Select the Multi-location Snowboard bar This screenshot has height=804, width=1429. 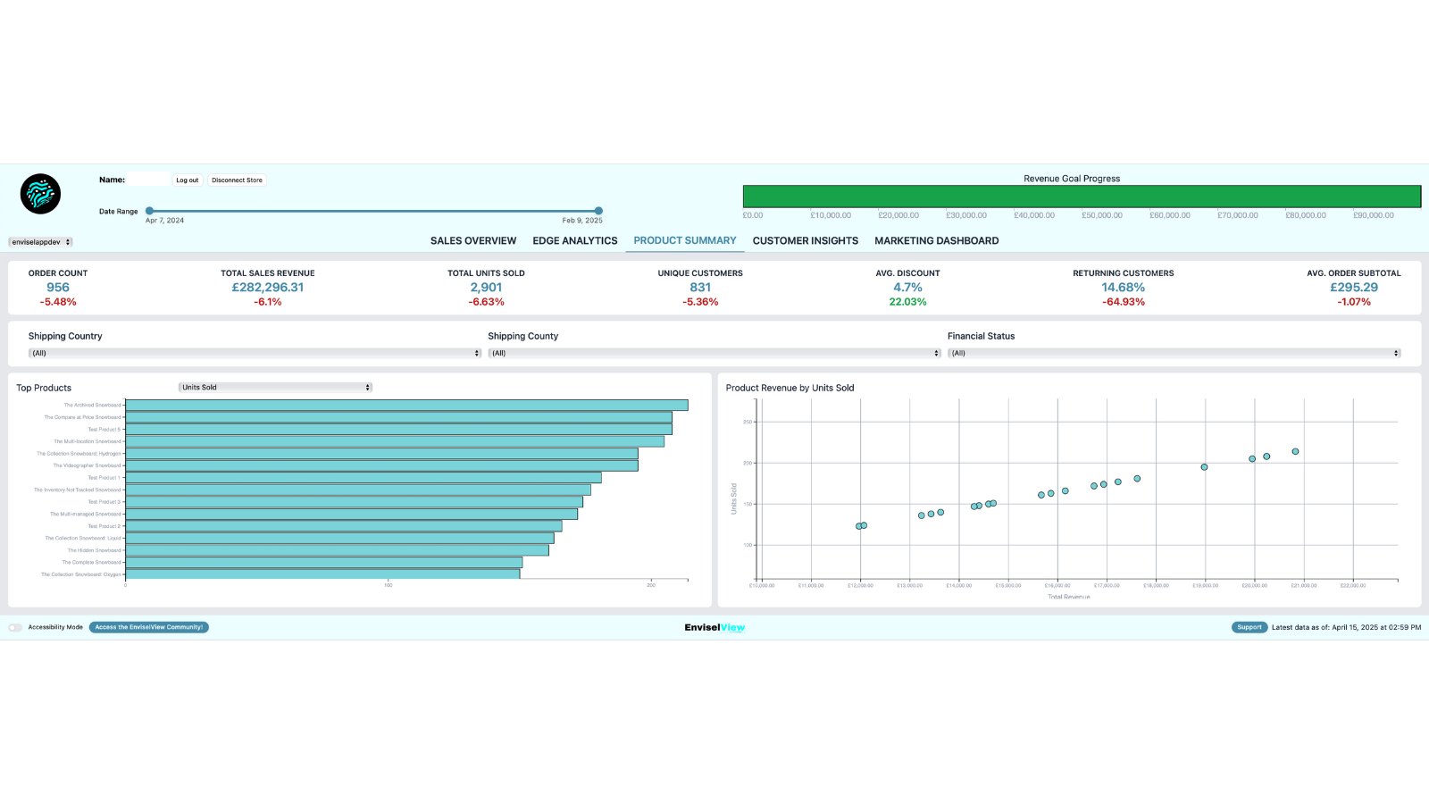tap(395, 441)
